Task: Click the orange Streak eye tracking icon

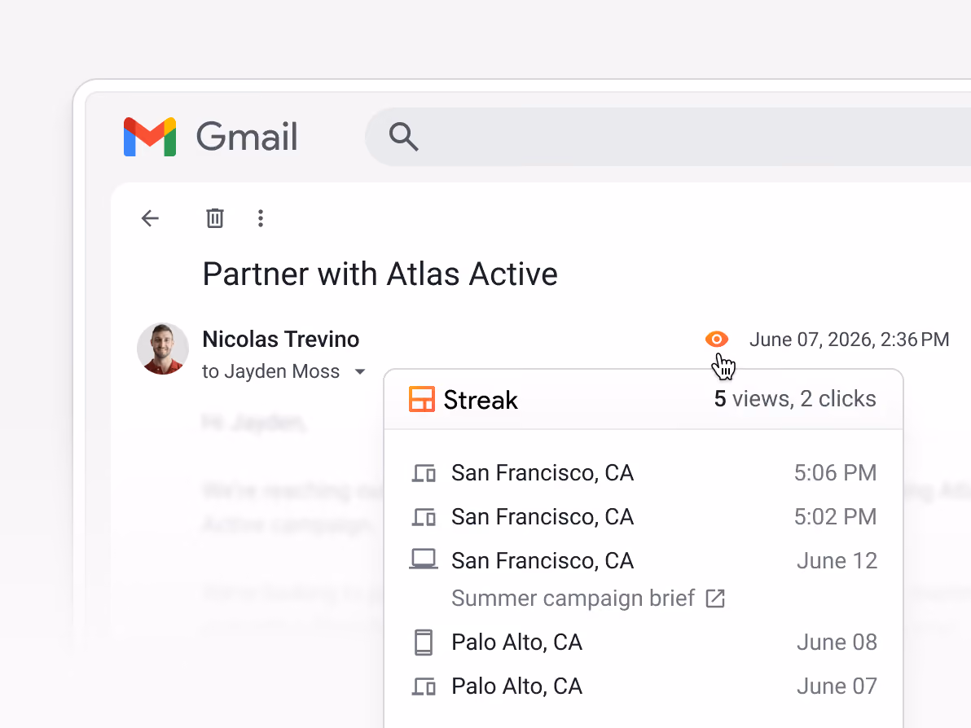Action: [717, 340]
